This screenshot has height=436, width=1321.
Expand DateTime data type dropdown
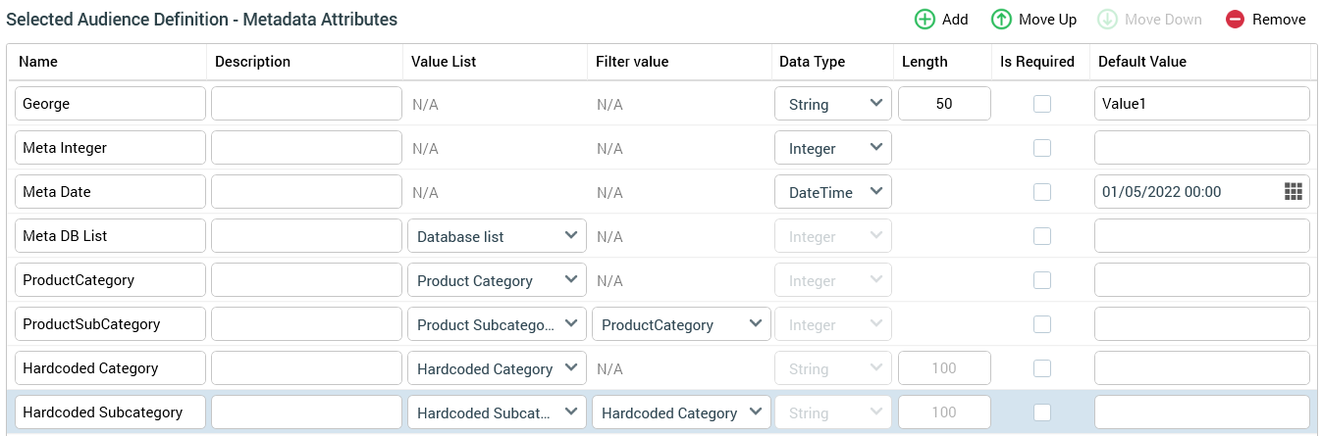pyautogui.click(x=832, y=192)
